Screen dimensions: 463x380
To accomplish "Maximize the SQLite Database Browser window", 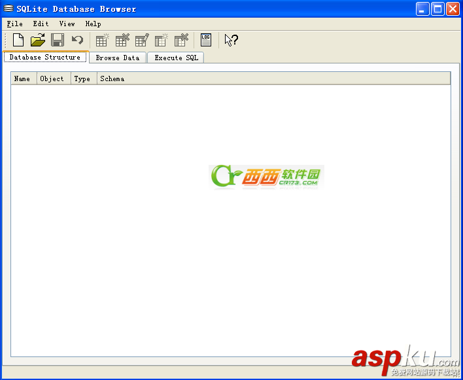I will coord(437,9).
